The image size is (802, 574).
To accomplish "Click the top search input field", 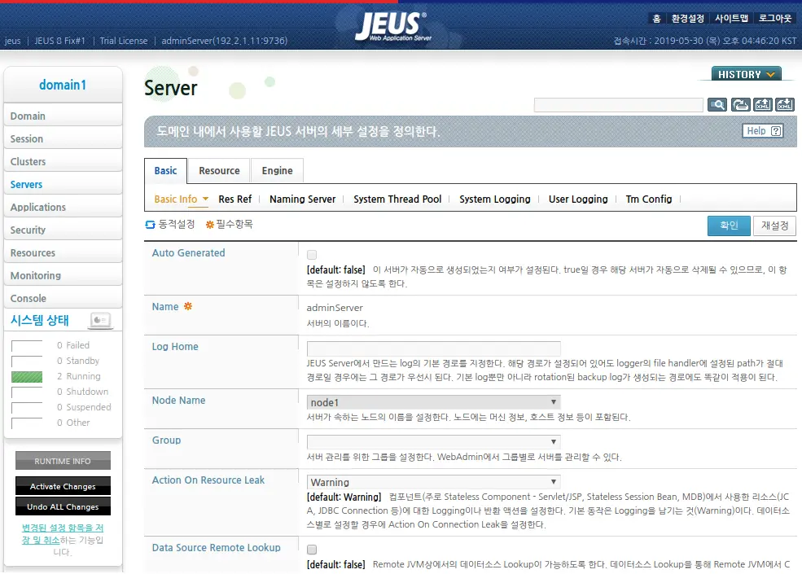I will (618, 105).
